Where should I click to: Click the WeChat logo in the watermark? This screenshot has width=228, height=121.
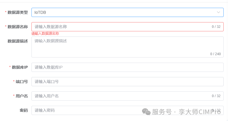[146, 112]
